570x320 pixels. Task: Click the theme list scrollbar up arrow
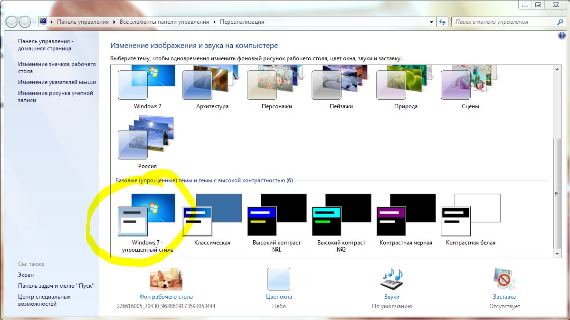(x=558, y=70)
